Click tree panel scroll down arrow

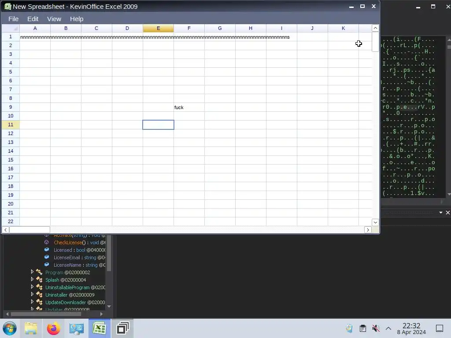109,307
